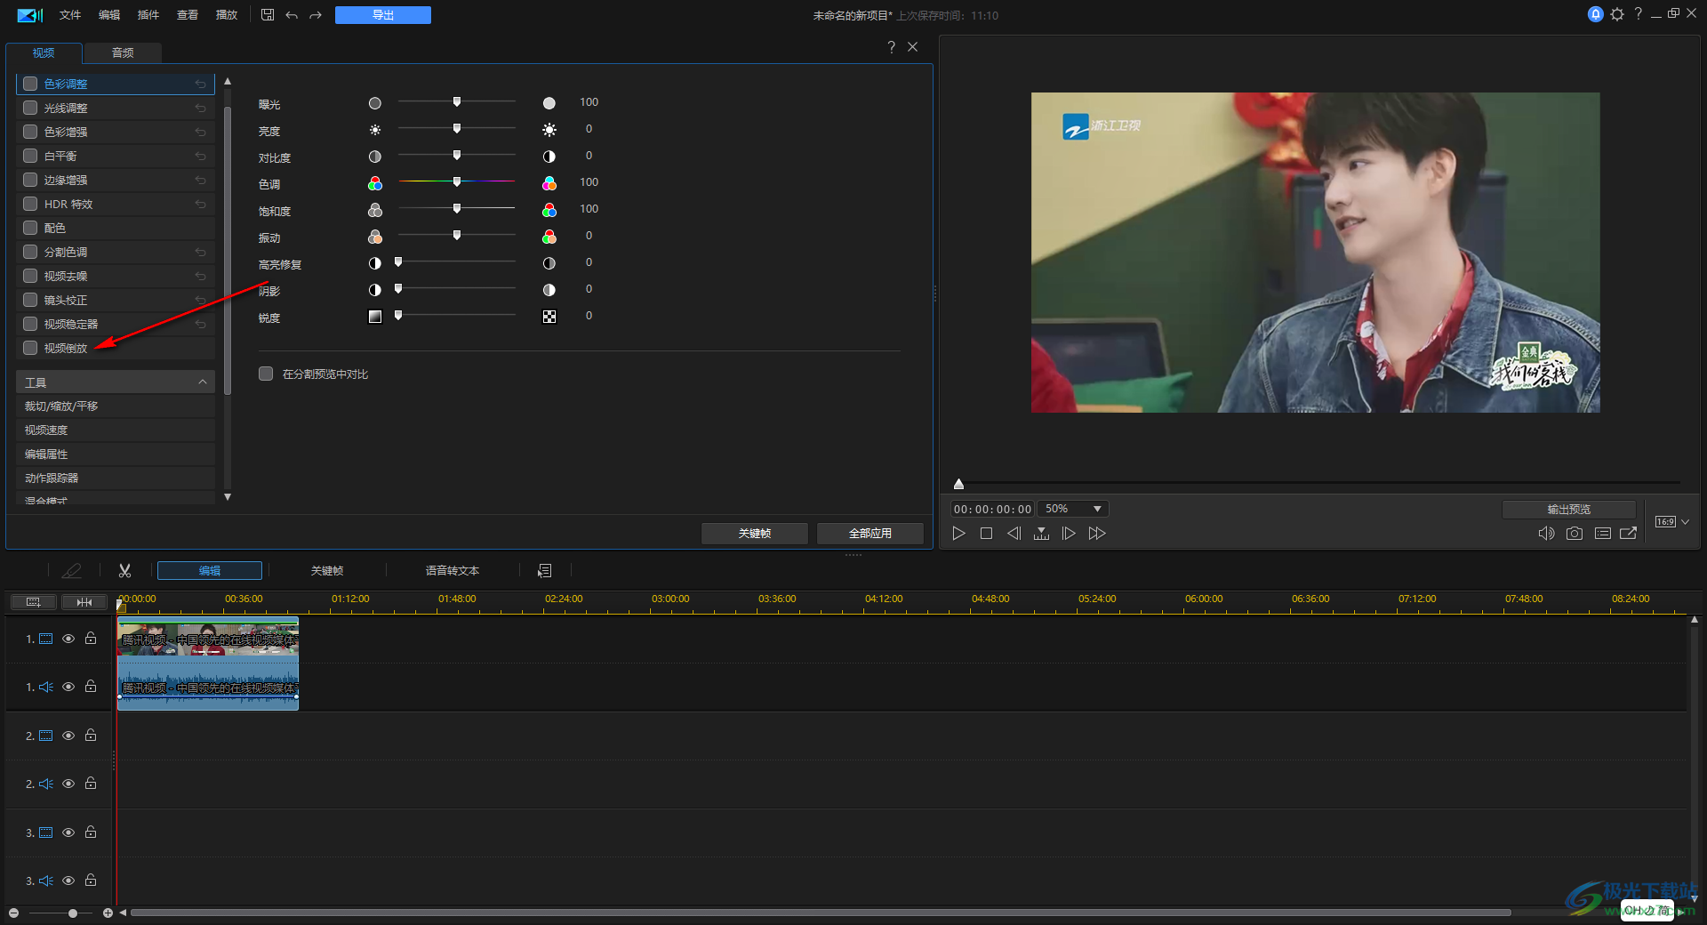Click the preview seek bar handle
The image size is (1707, 925).
958,484
